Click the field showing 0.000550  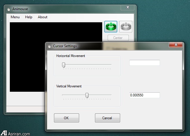point(144,95)
